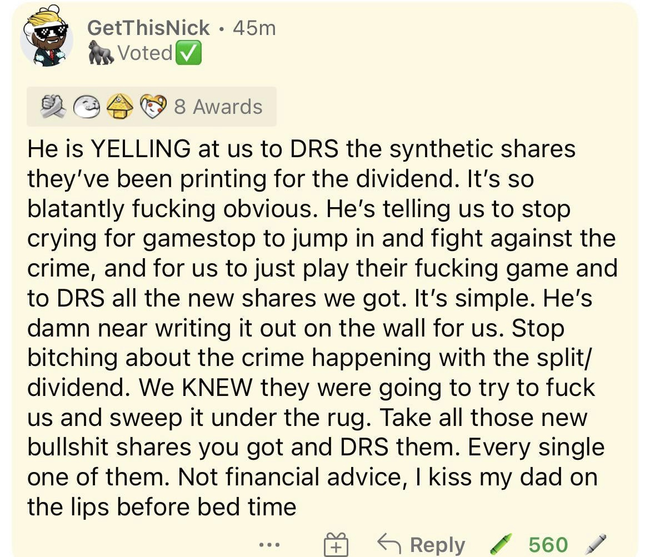Downvote with the gray crayon

tap(596, 544)
